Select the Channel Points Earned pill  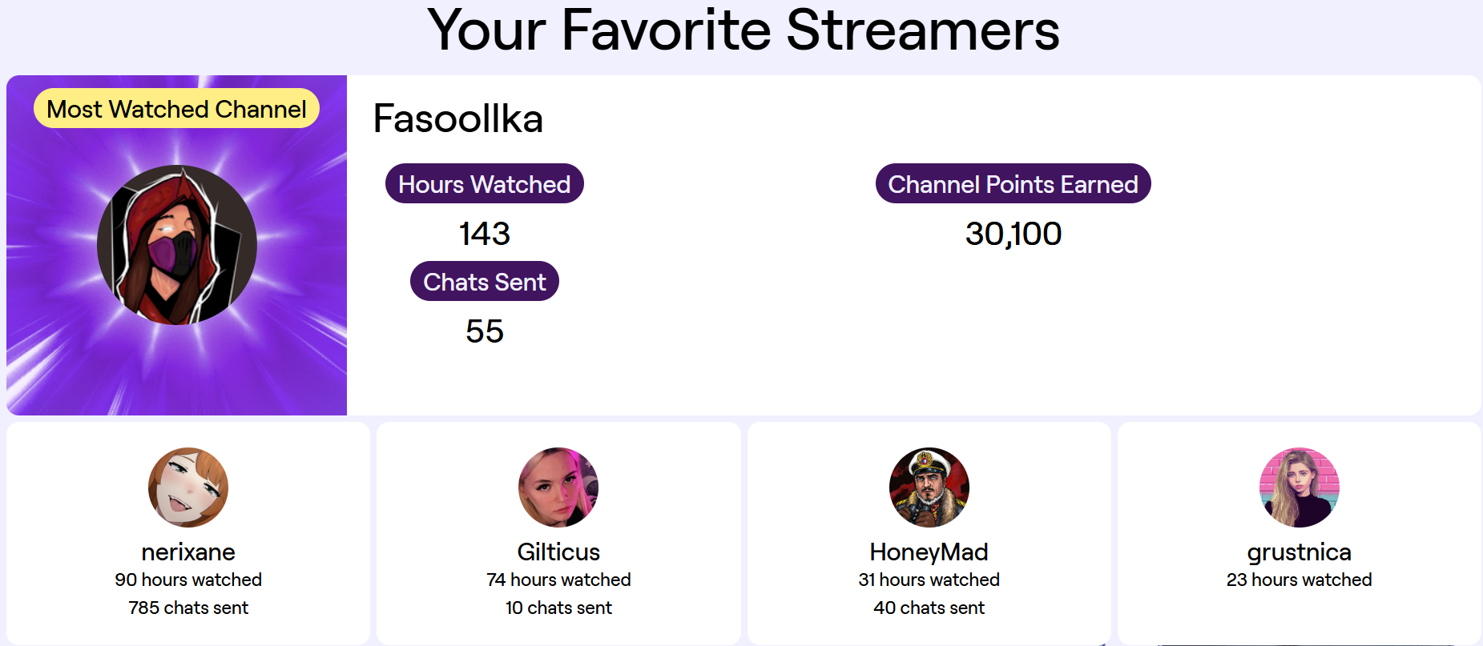coord(1013,184)
